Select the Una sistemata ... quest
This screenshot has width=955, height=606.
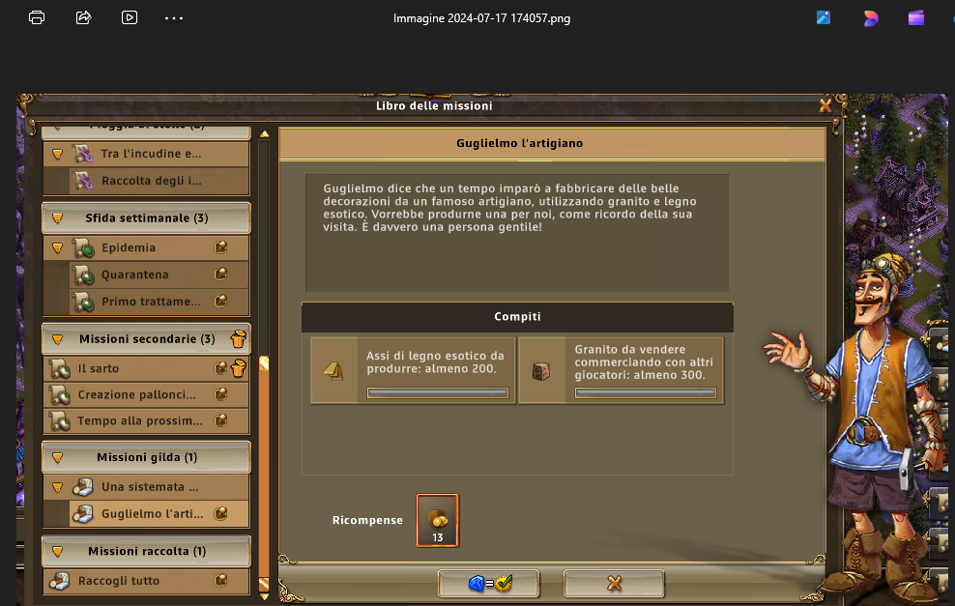(146, 487)
